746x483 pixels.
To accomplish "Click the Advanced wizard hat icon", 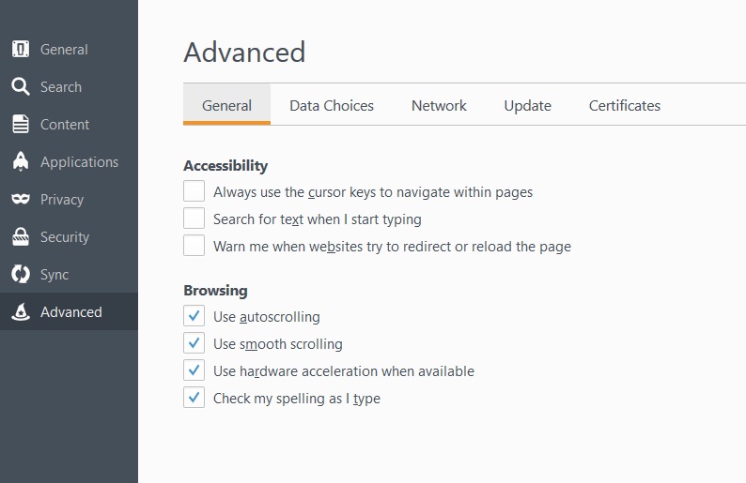I will click(21, 311).
